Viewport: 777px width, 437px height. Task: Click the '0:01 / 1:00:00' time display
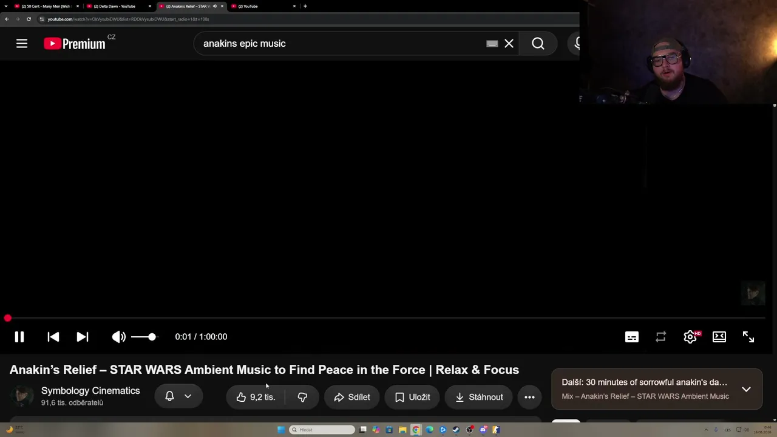201,337
